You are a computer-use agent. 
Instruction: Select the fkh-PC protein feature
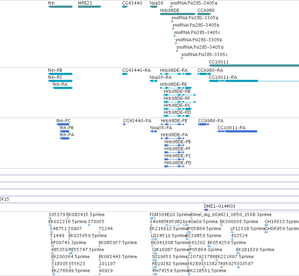[63, 124]
